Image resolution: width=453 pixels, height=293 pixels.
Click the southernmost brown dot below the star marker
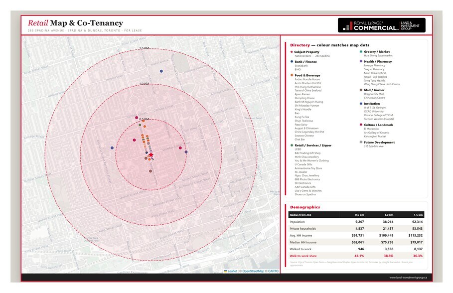151,171
